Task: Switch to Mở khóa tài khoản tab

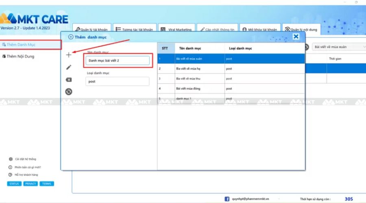Action: pos(259,30)
